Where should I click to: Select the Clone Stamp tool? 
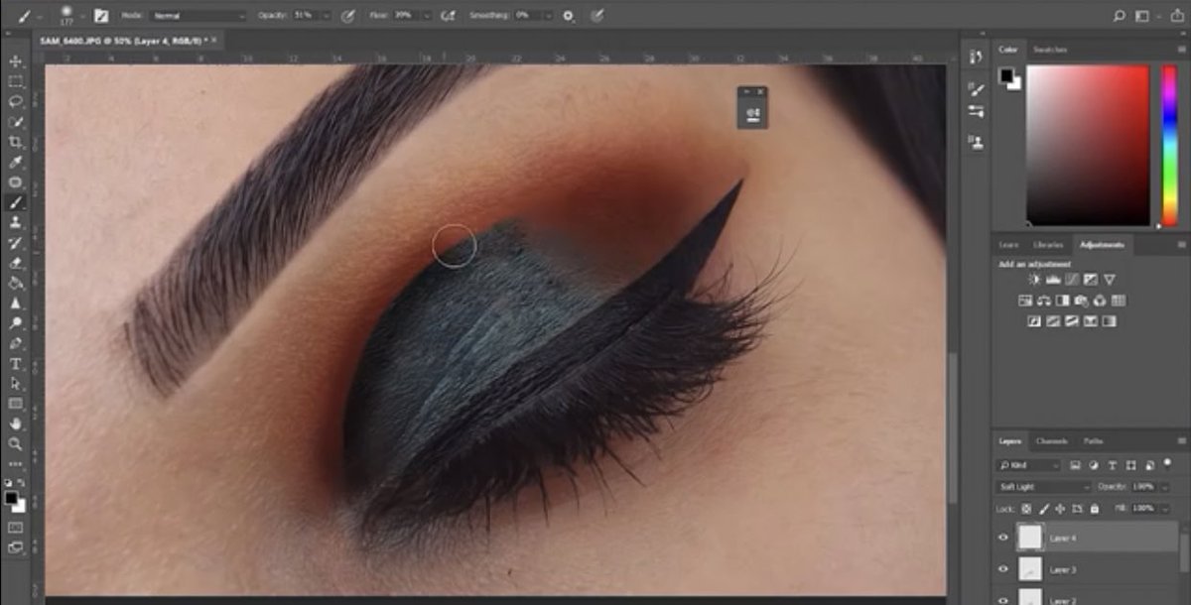pyautogui.click(x=16, y=223)
